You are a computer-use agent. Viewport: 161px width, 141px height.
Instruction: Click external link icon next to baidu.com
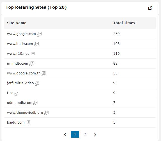[28, 123]
